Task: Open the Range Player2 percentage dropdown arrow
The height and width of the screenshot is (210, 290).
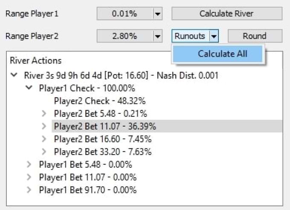Action: tap(158, 36)
